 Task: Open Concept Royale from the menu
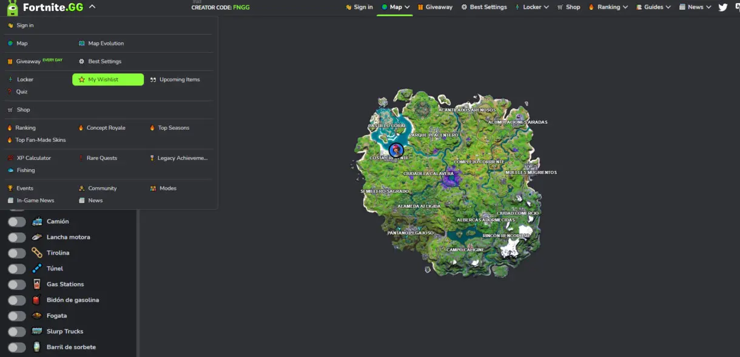pyautogui.click(x=102, y=128)
